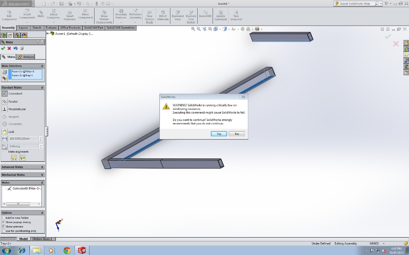Switch to the Analysis tab
The height and width of the screenshot is (255, 409).
26,57
